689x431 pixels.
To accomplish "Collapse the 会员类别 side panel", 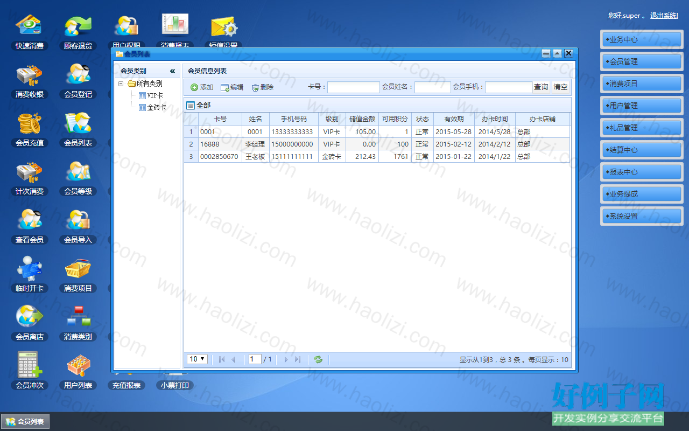I will pos(172,71).
